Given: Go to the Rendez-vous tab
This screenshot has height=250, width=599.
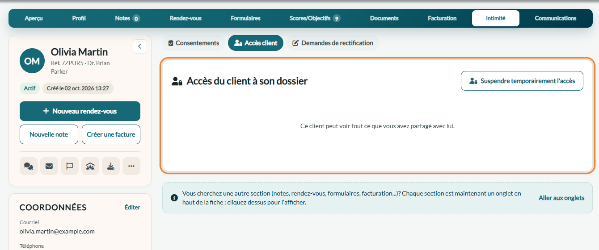Looking at the screenshot, I should 186,18.
